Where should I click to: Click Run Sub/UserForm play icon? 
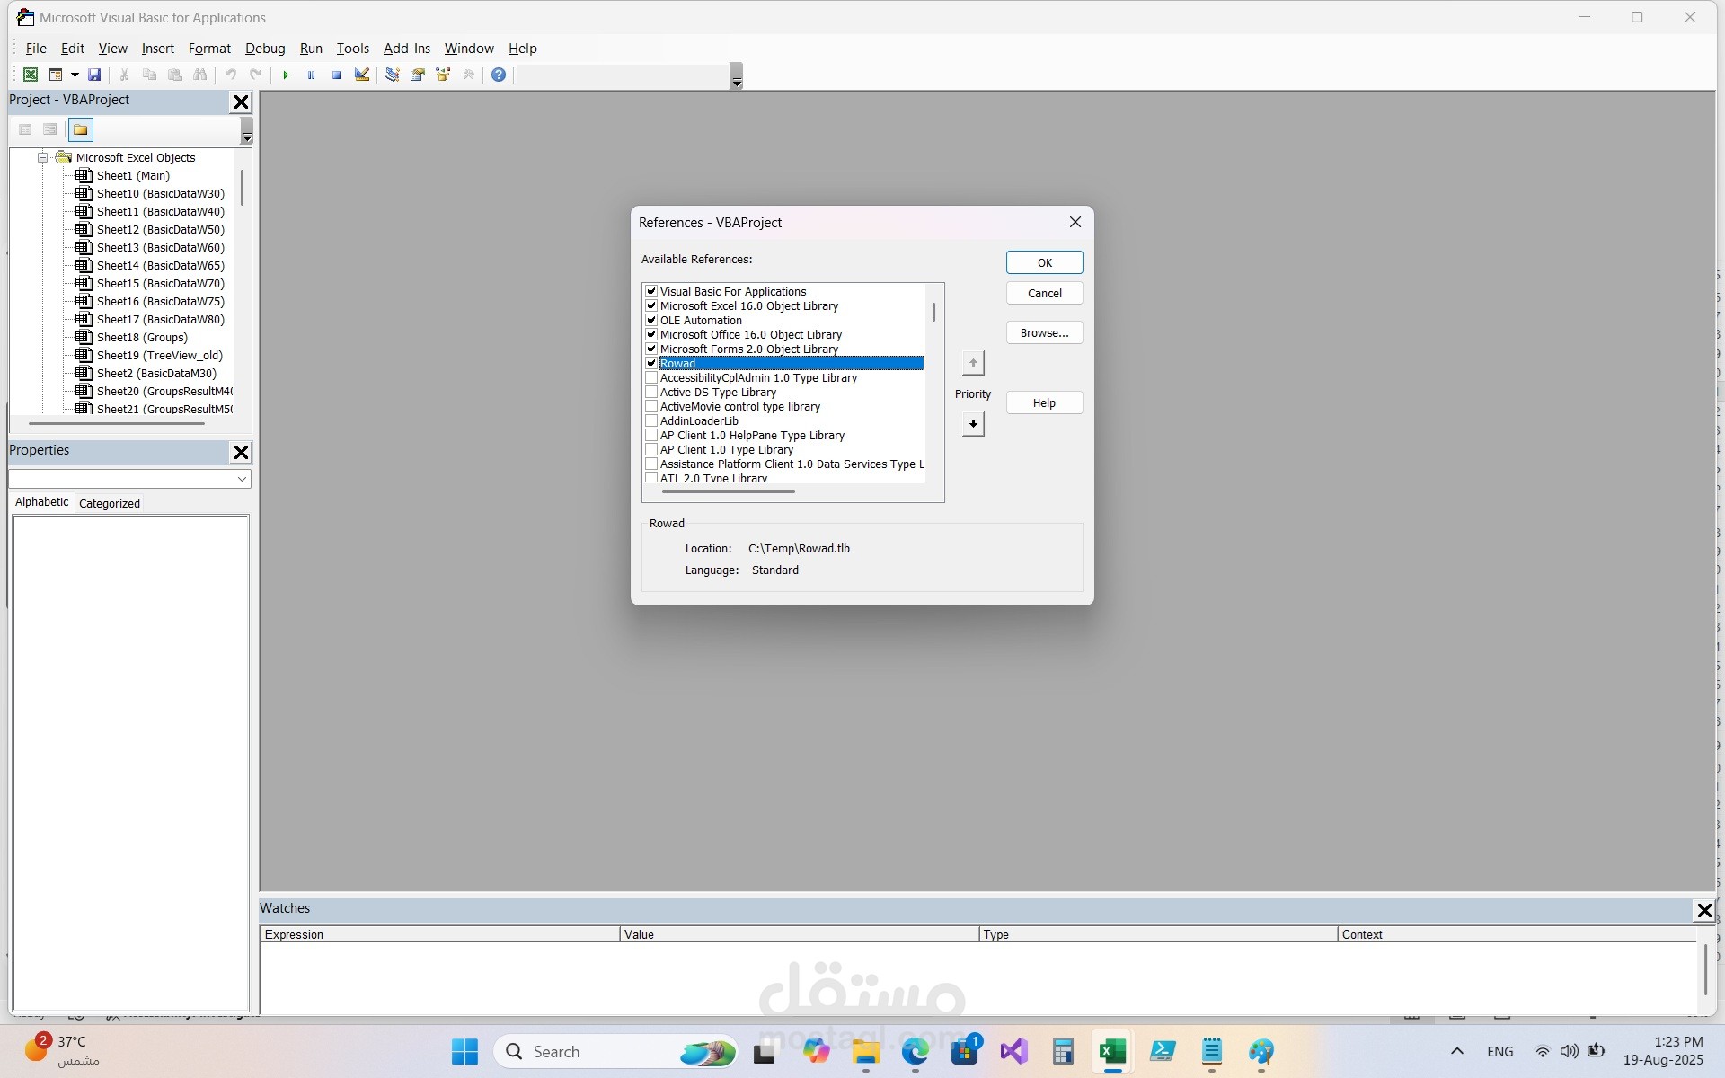[286, 75]
